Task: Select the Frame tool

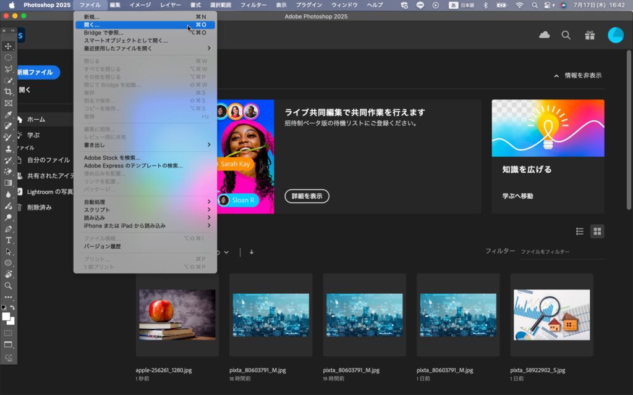Action: pos(8,103)
